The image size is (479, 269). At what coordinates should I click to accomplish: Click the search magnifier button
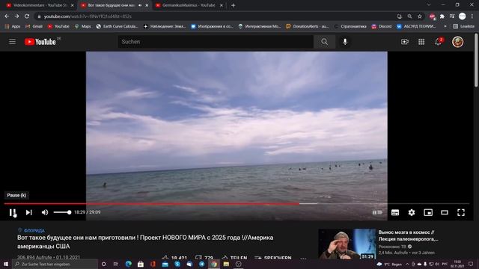pos(324,42)
